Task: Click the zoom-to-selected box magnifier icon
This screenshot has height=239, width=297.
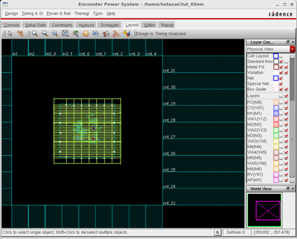Action: click(65, 34)
